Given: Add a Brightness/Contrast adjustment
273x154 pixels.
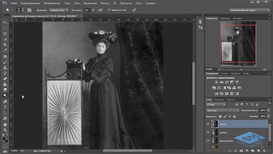Looking at the screenshot, I should [216, 82].
